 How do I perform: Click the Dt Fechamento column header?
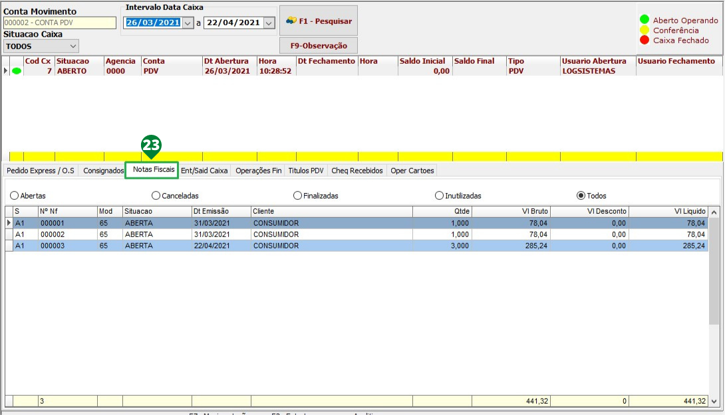click(327, 61)
